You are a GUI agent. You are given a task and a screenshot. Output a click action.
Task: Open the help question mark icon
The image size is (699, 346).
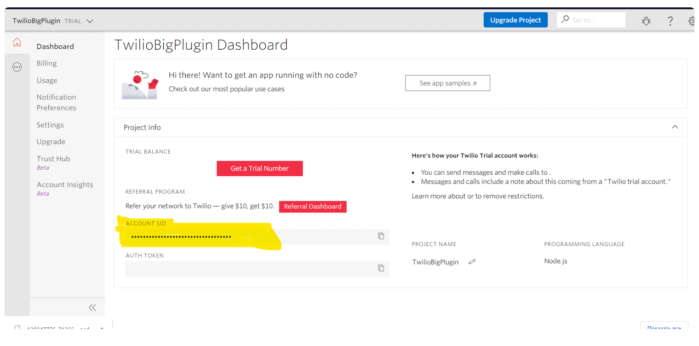[670, 21]
